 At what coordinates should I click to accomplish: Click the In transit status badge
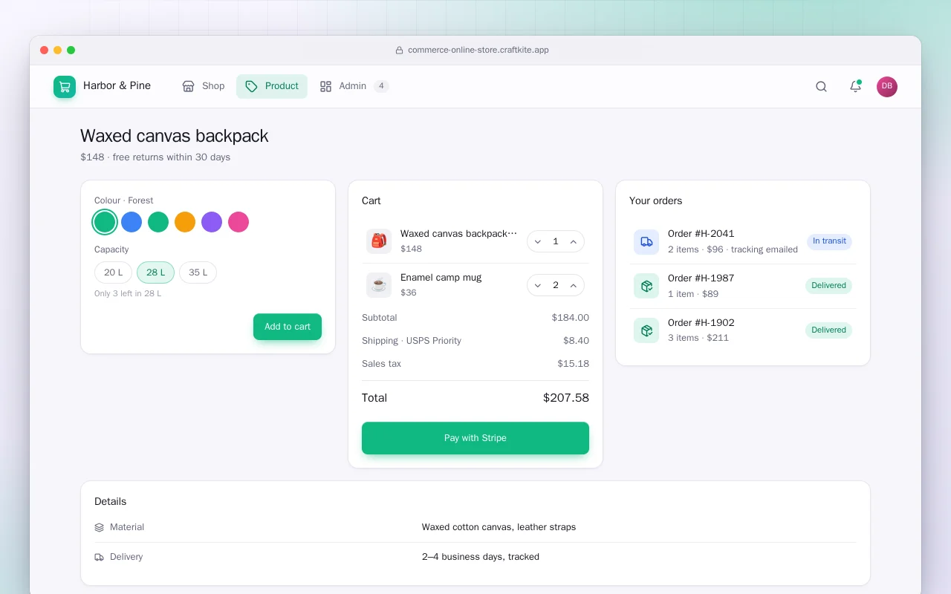click(829, 241)
